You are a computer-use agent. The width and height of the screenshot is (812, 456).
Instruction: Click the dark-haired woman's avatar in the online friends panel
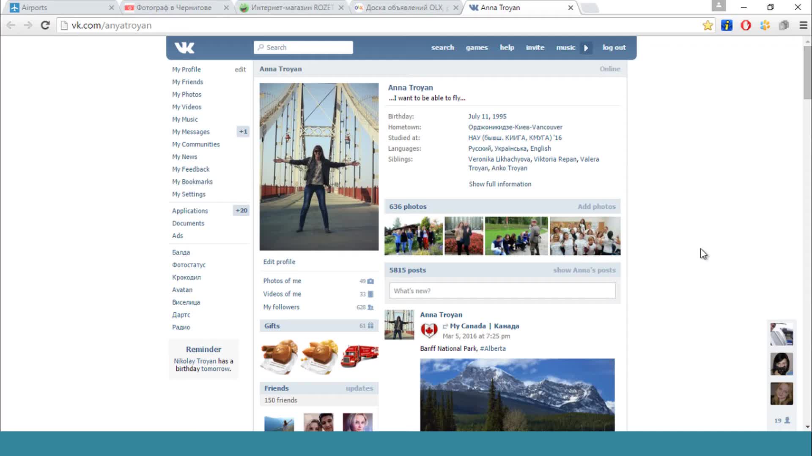click(782, 364)
